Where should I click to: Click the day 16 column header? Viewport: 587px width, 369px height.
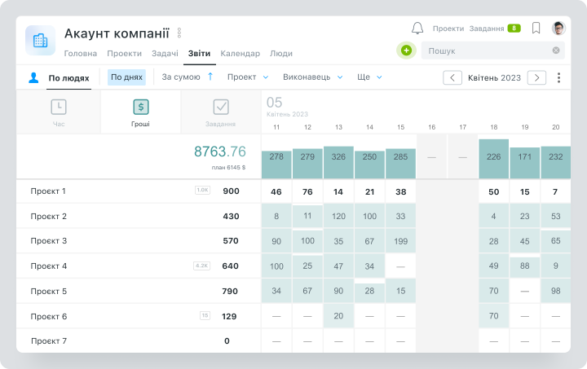(x=431, y=127)
